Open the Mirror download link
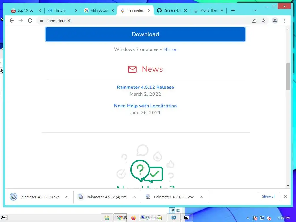Screen dimensions: 296x222 click(170, 49)
